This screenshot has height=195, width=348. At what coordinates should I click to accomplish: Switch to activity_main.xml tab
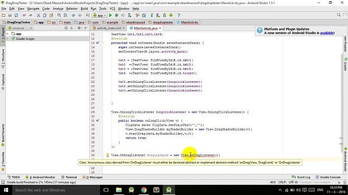click(x=109, y=28)
